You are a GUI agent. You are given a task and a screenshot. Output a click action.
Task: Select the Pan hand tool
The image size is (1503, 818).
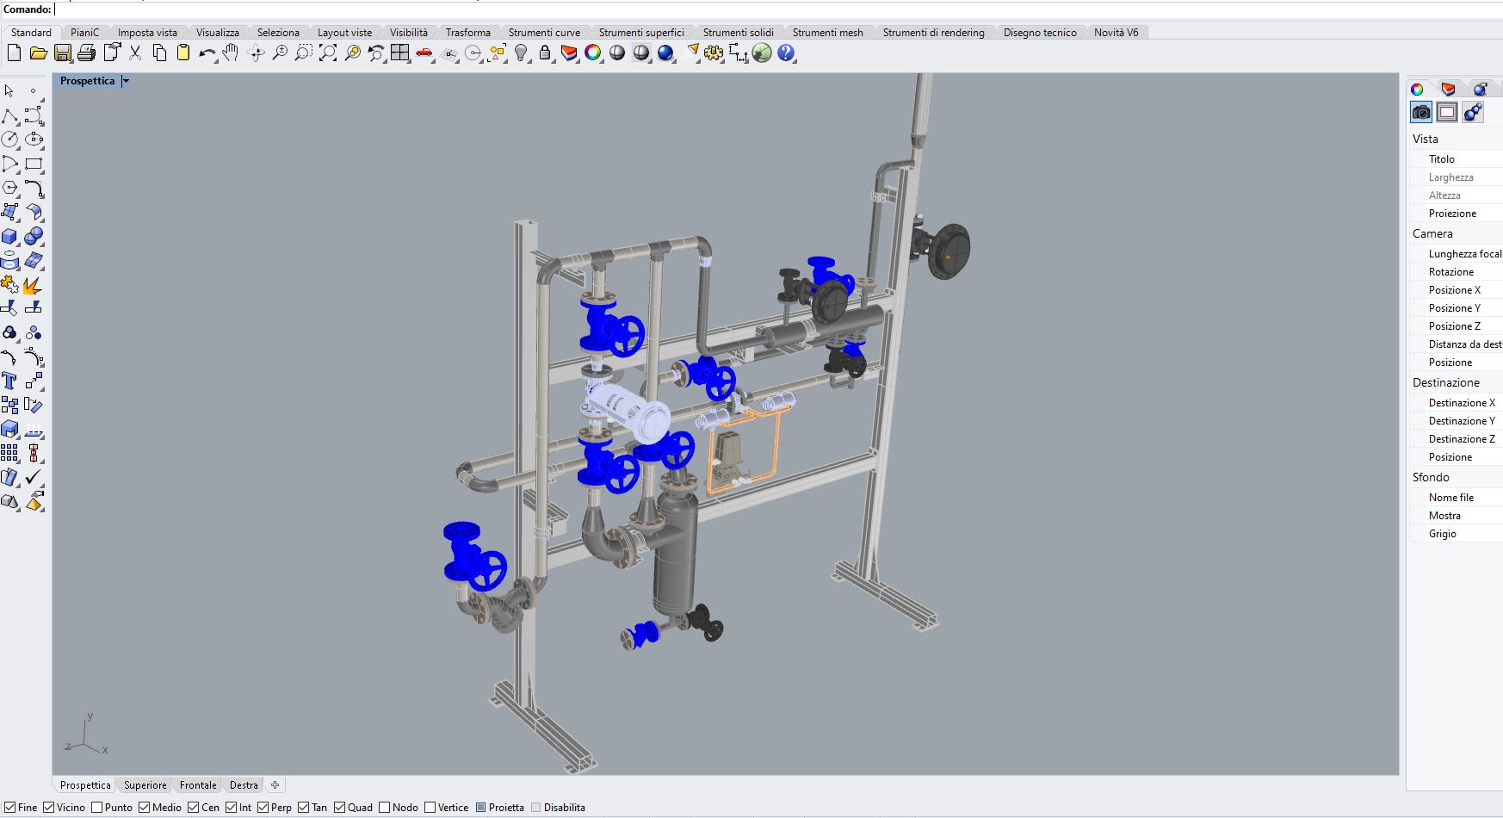[x=231, y=53]
